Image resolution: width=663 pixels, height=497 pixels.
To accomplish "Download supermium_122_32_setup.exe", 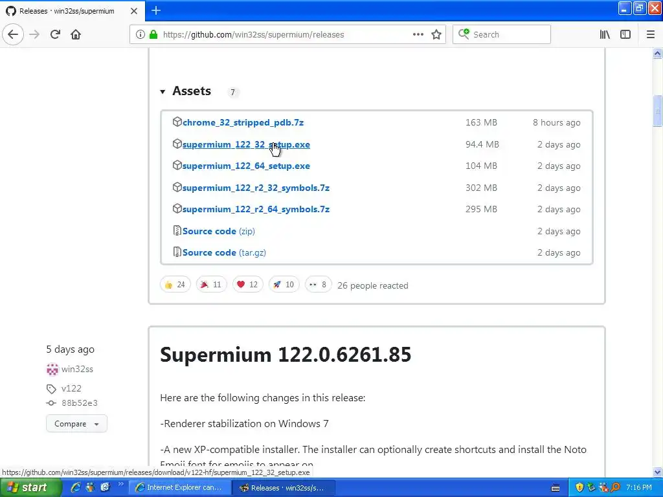I will [246, 144].
